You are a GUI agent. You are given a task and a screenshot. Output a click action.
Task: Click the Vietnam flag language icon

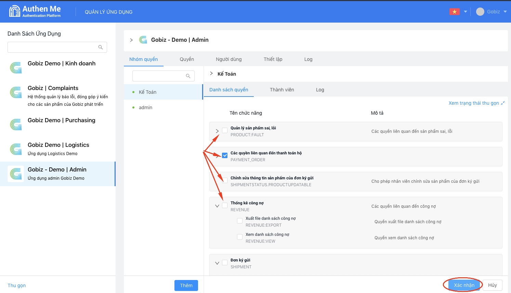[x=454, y=12]
